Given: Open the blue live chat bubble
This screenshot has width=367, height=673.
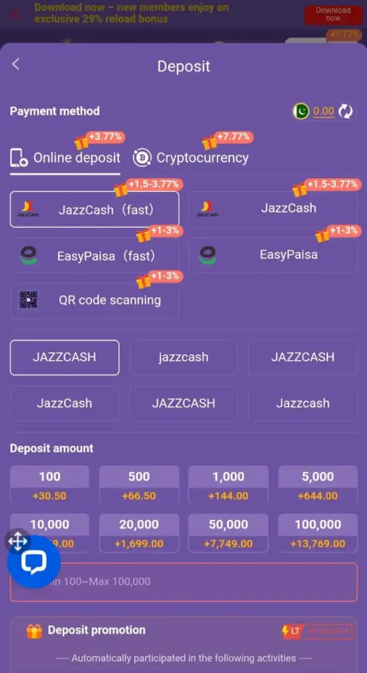Looking at the screenshot, I should click(34, 562).
